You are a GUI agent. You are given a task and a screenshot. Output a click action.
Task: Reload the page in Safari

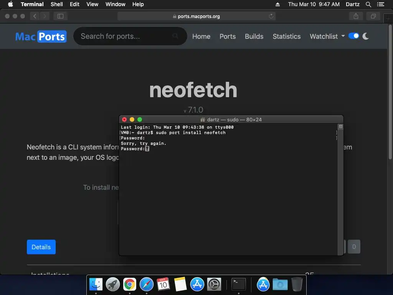click(x=271, y=16)
